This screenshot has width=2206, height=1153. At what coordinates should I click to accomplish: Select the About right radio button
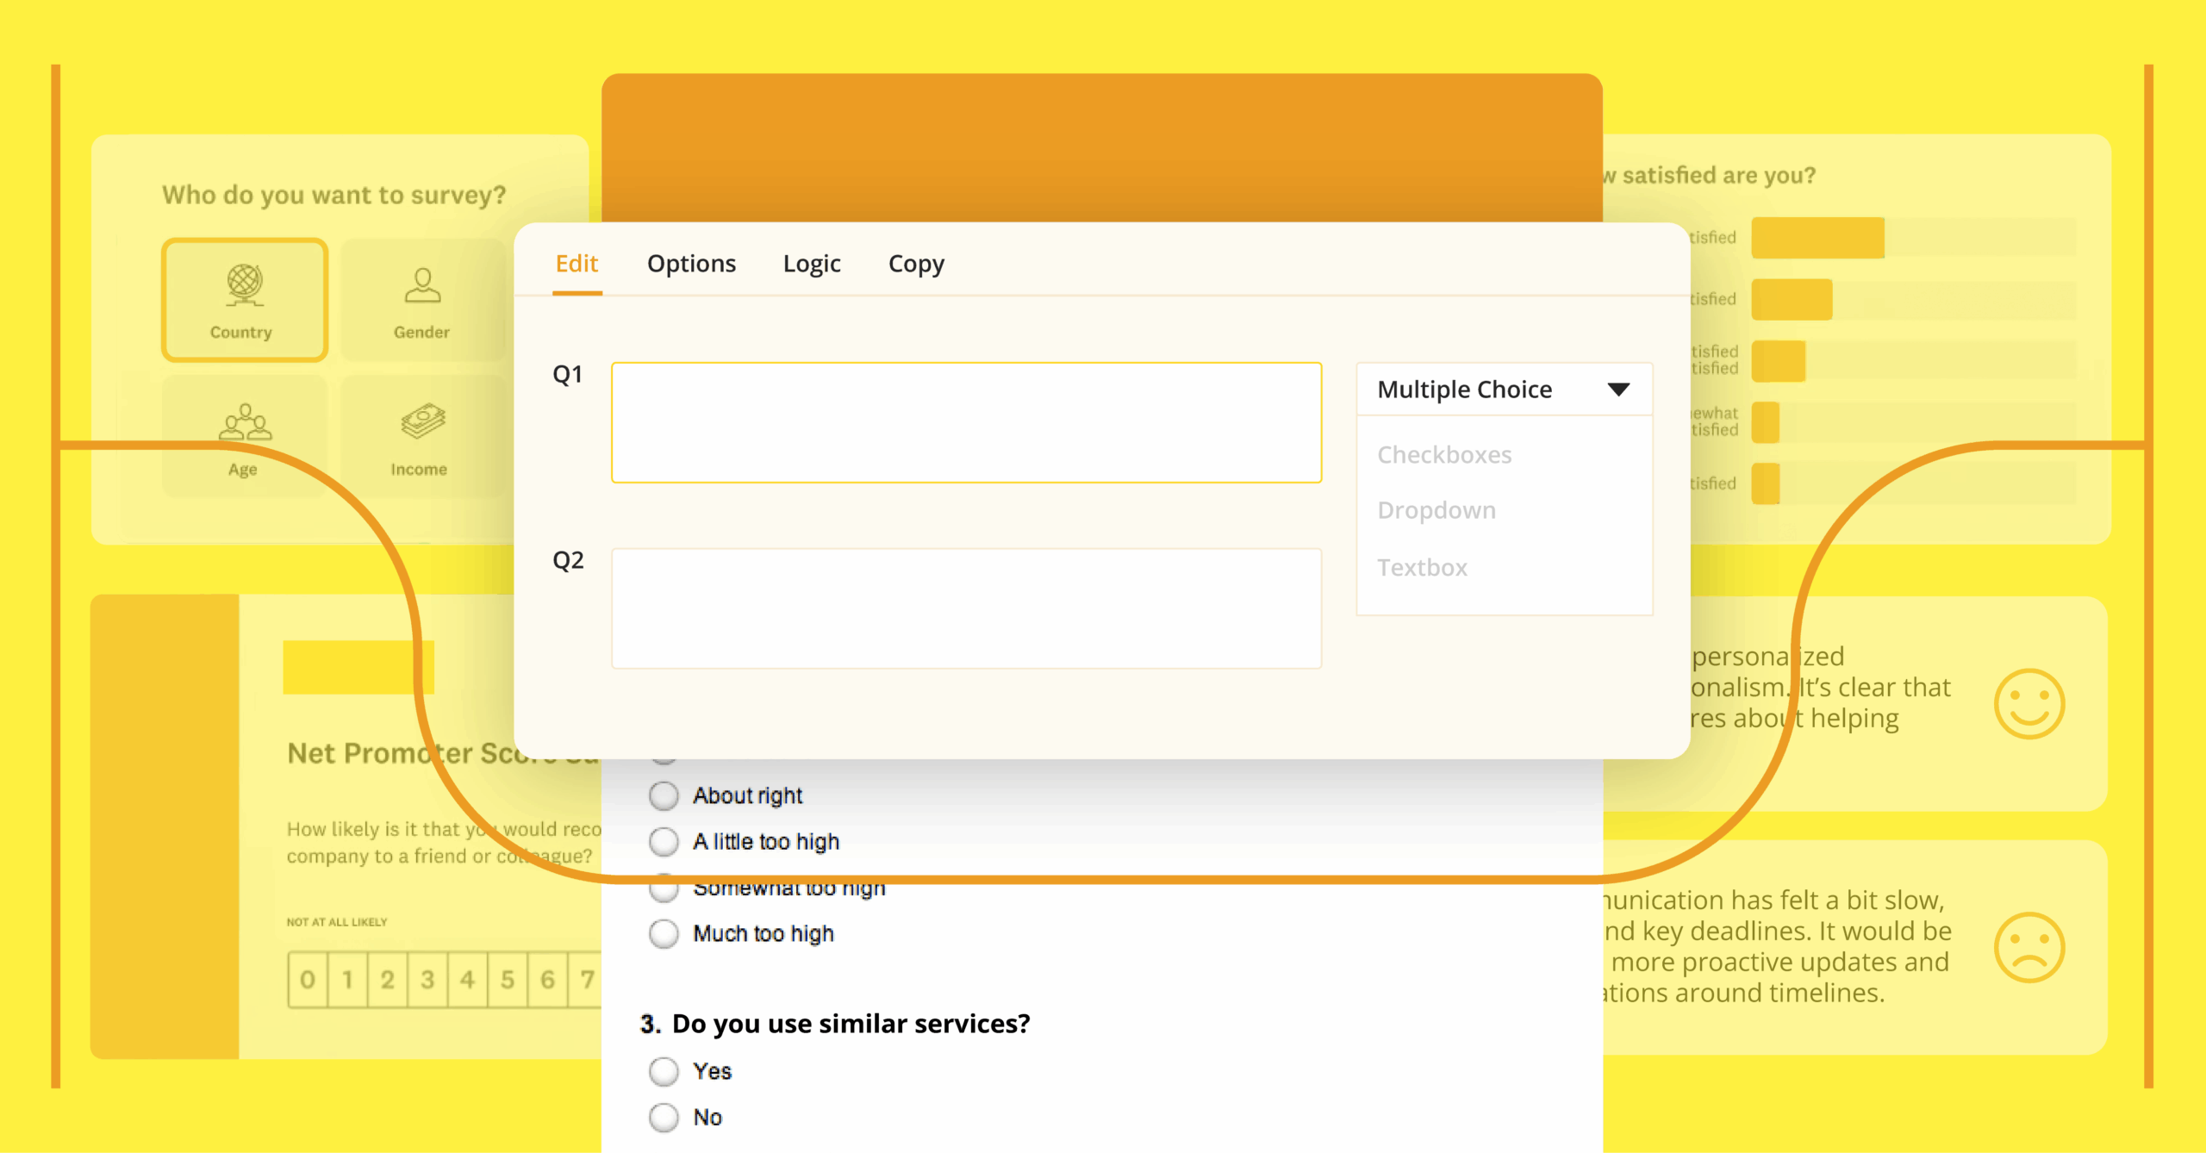[664, 795]
